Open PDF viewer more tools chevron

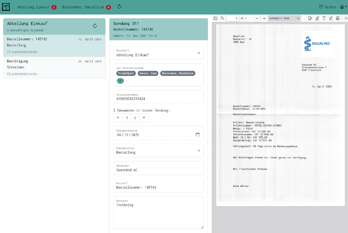click(346, 18)
